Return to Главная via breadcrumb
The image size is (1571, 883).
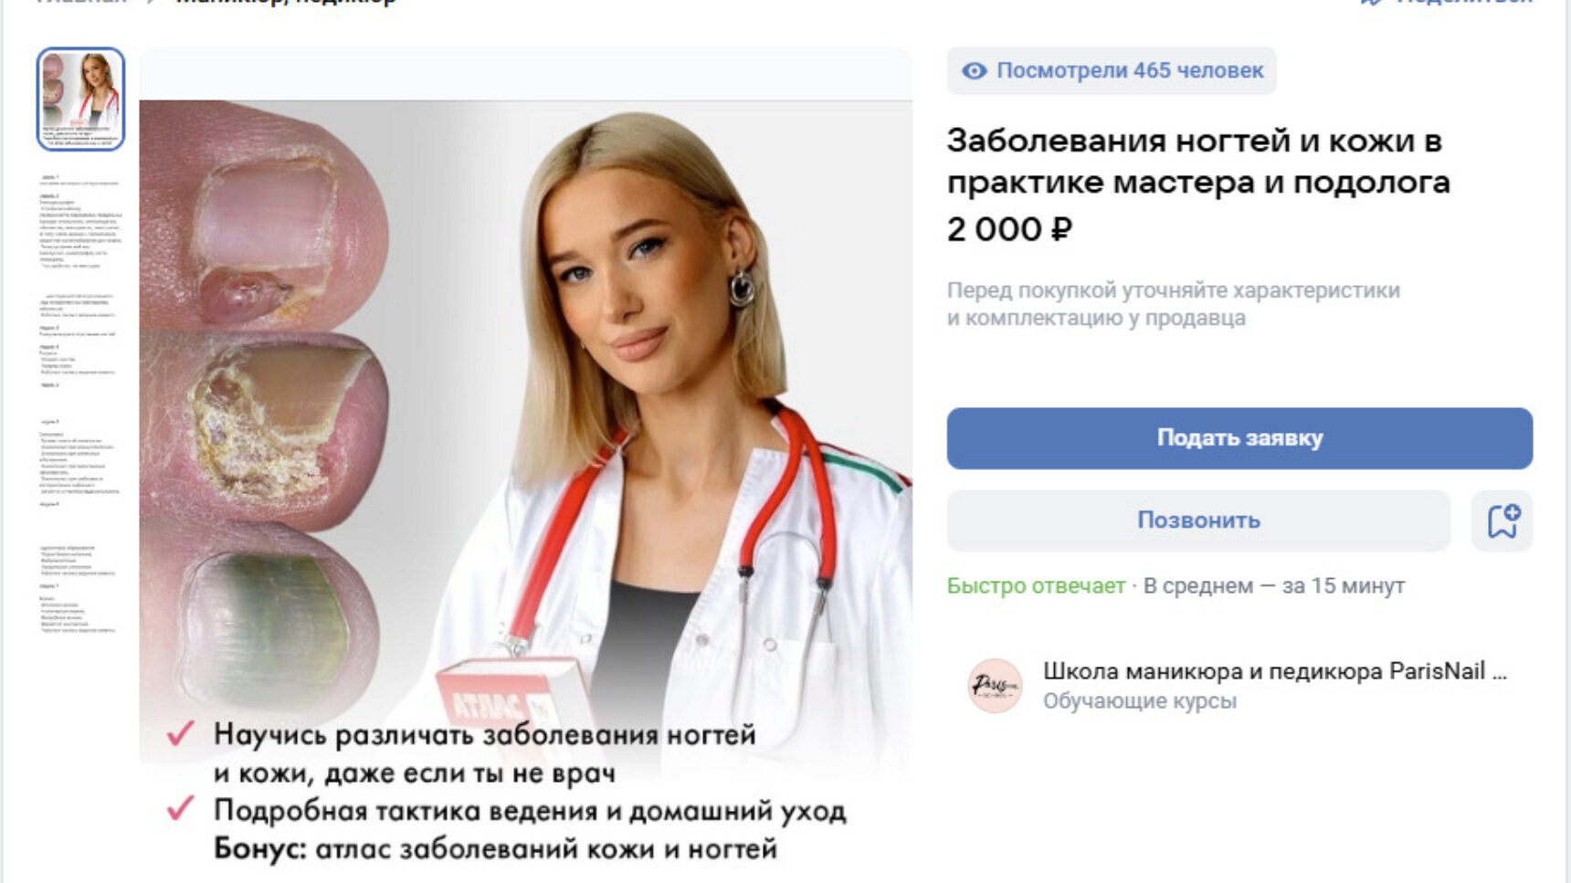[x=80, y=3]
